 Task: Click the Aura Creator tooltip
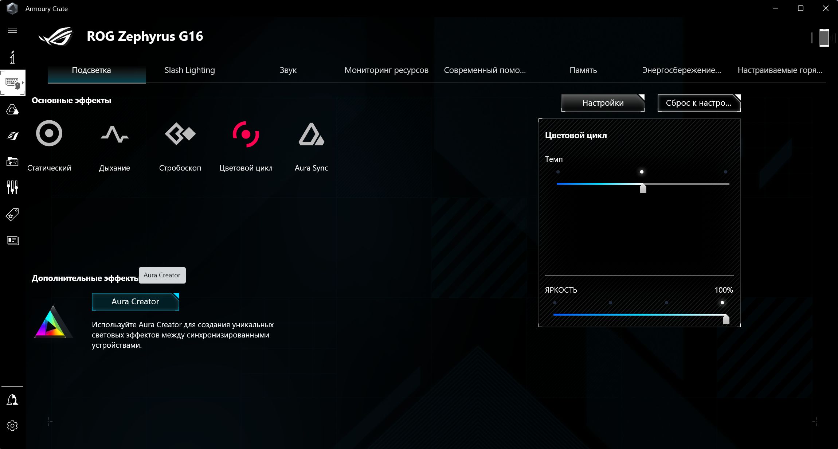click(162, 275)
